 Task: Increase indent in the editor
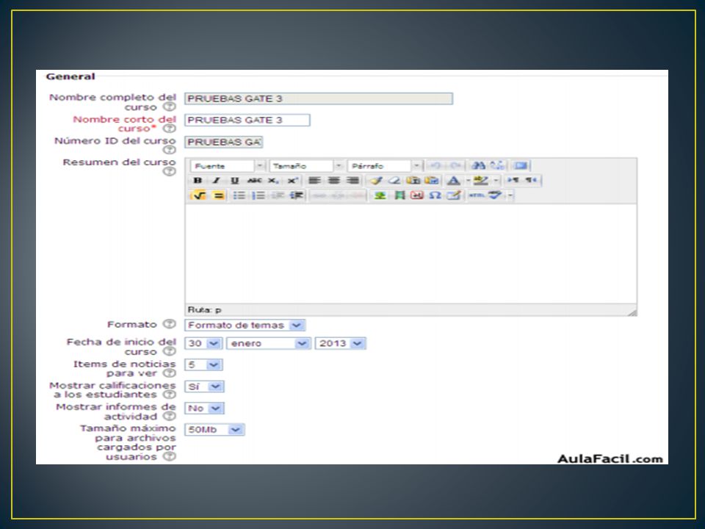point(297,195)
